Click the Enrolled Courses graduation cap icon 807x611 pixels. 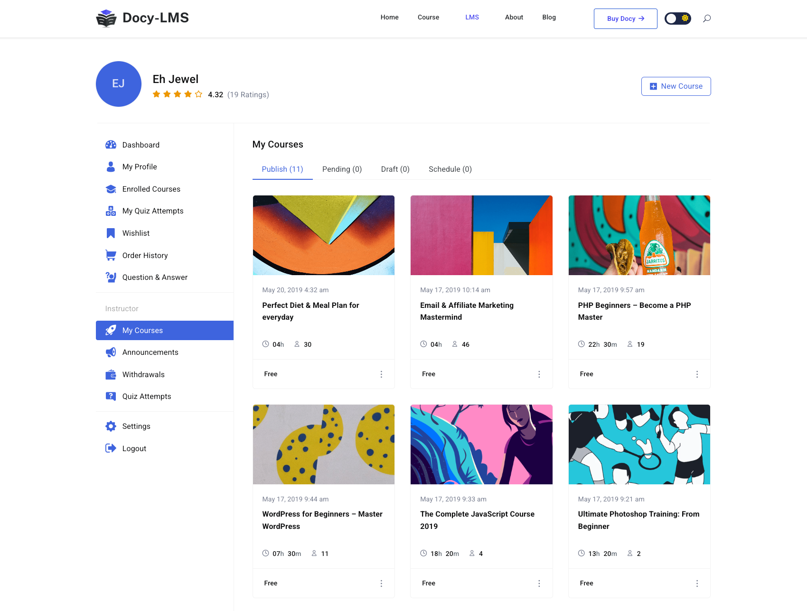click(x=111, y=189)
